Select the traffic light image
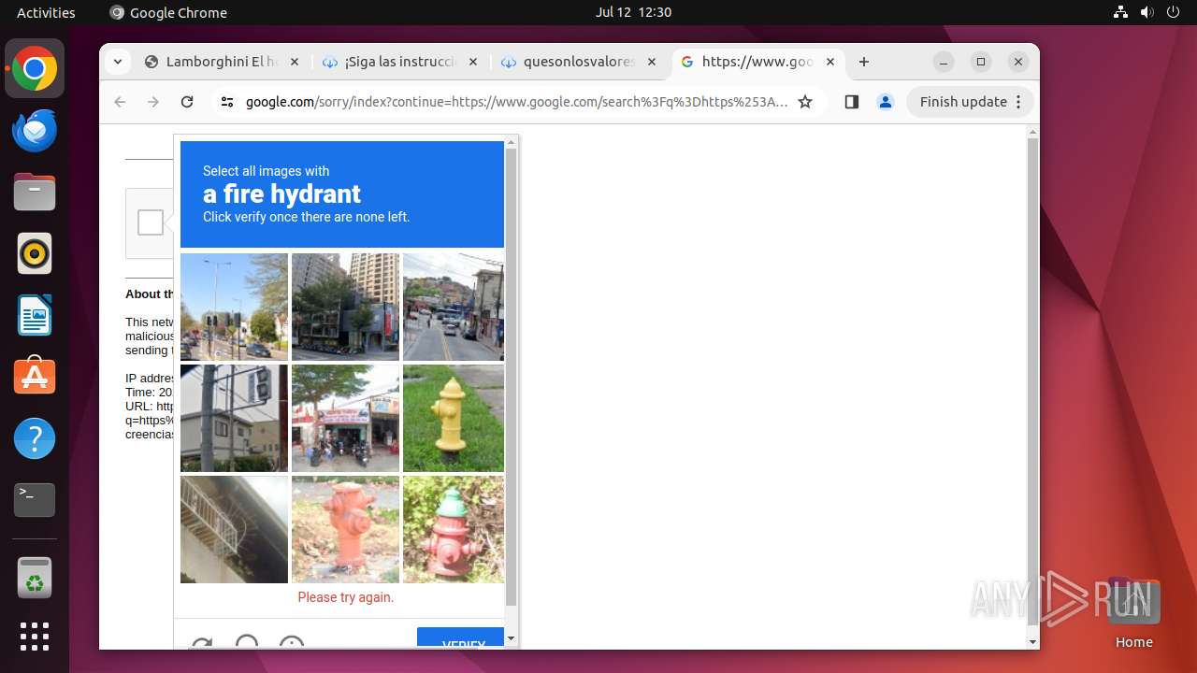This screenshot has height=673, width=1197. click(x=234, y=418)
